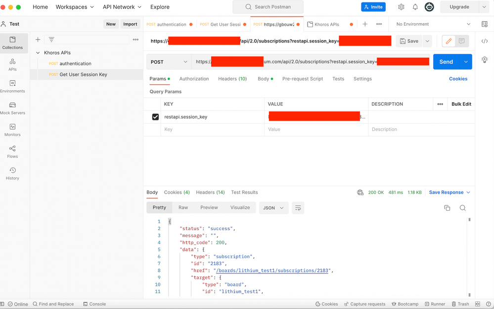Click the plus icon to create a collection

38,39
